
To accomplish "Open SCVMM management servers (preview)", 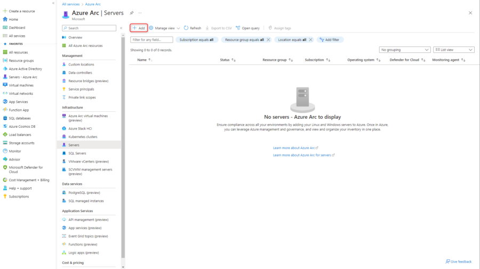I will (89, 172).
